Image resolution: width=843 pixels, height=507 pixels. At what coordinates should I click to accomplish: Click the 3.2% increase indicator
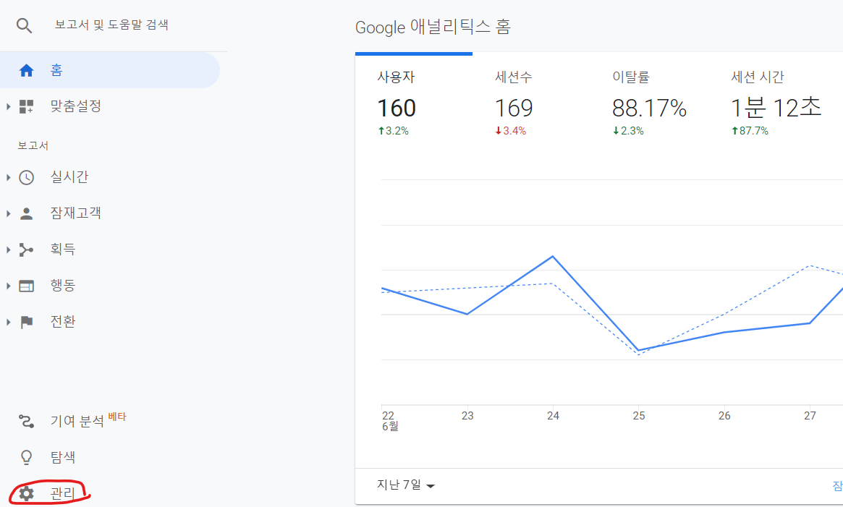point(394,131)
